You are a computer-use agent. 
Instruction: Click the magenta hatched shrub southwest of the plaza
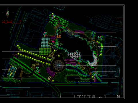51,72
